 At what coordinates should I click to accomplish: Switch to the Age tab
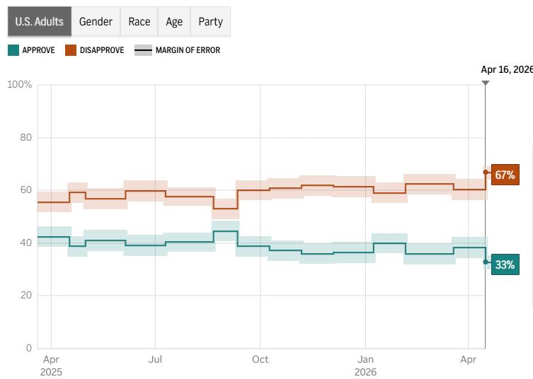click(x=174, y=22)
